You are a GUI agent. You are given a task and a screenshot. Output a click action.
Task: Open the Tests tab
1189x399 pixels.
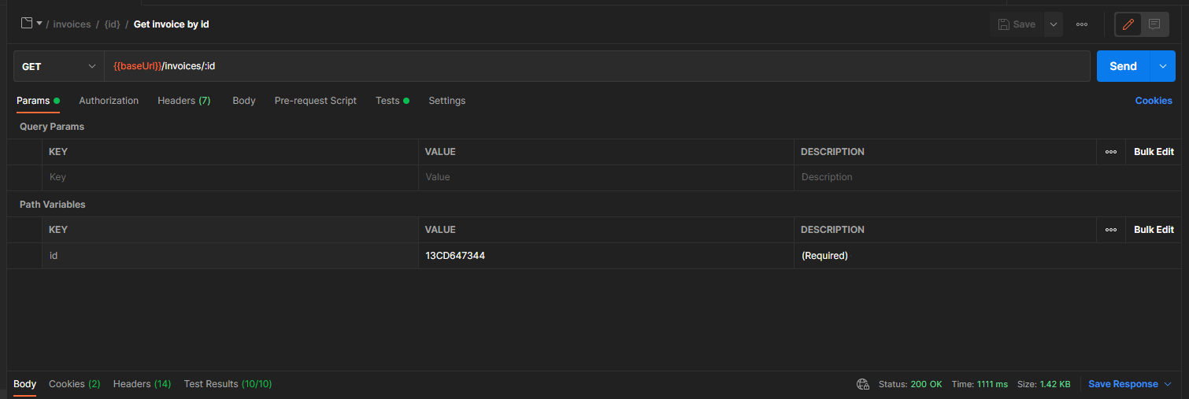pos(392,101)
